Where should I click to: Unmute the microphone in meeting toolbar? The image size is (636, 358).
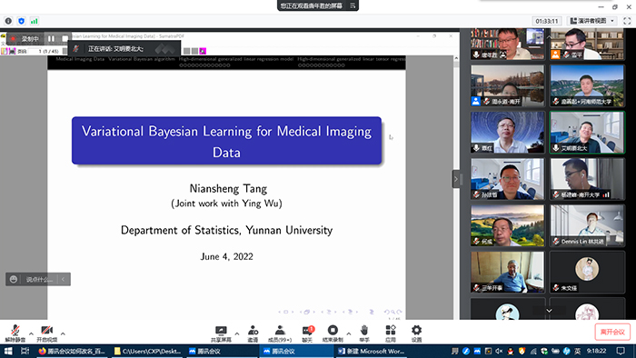15,333
